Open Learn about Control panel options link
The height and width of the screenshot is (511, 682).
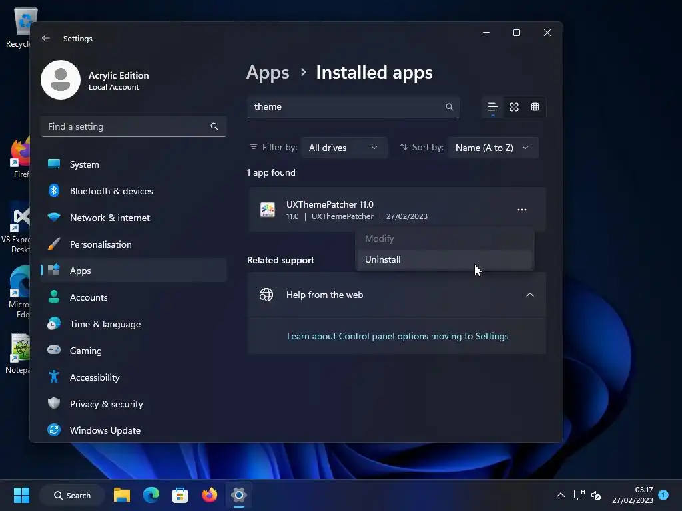(x=398, y=336)
